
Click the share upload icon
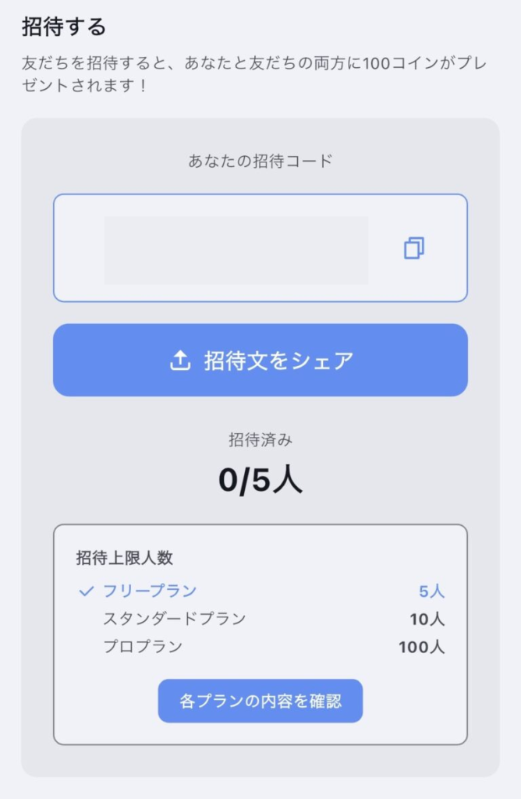[x=180, y=360]
